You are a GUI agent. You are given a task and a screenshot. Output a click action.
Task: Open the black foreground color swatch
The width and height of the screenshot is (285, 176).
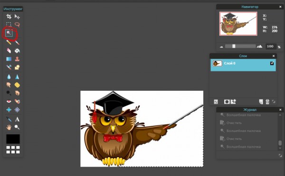pyautogui.click(x=13, y=139)
